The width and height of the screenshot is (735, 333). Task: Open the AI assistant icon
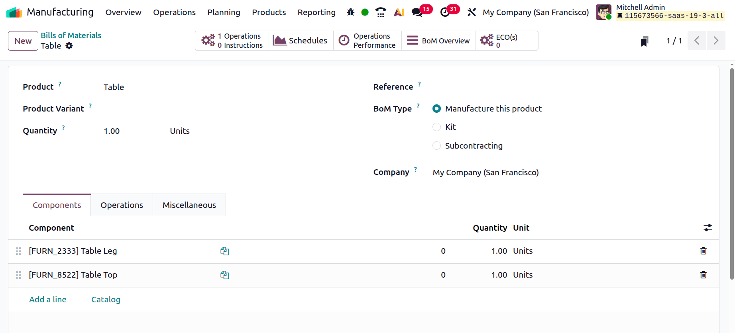click(399, 12)
